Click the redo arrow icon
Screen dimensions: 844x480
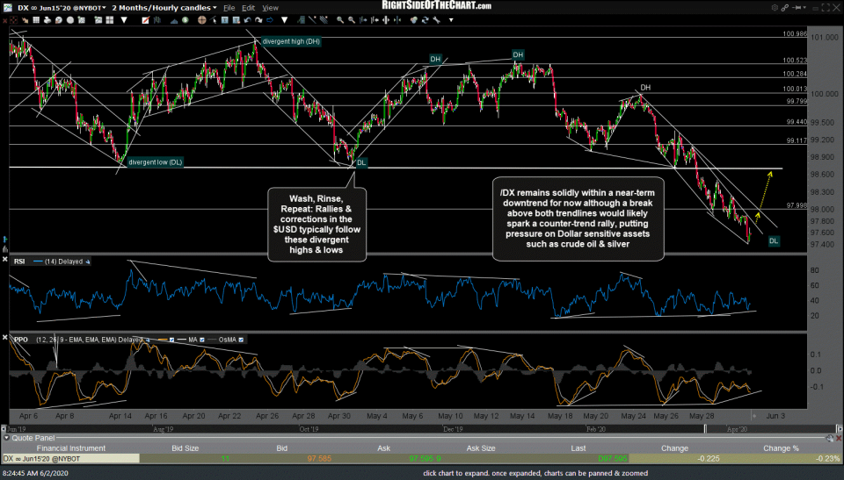coord(329,5)
